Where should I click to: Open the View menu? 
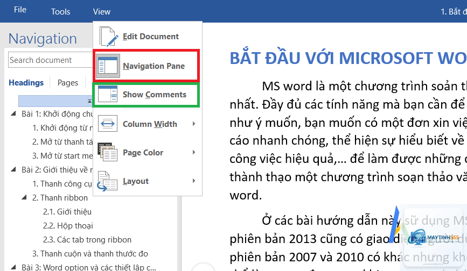(x=102, y=12)
